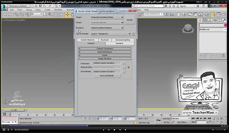
Task: Open the Preset dropdown
Action: (107, 22)
